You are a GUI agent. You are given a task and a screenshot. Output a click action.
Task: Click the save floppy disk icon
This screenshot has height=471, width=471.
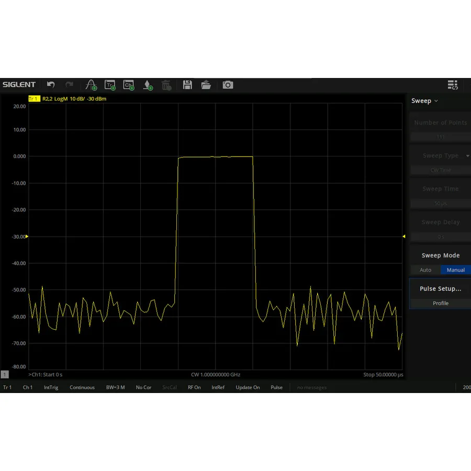coord(187,85)
